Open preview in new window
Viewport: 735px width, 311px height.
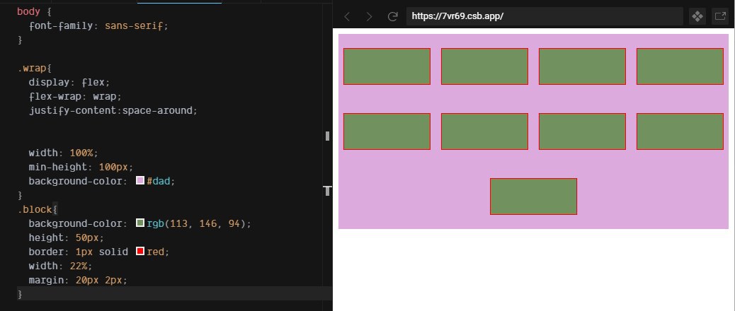(720, 17)
